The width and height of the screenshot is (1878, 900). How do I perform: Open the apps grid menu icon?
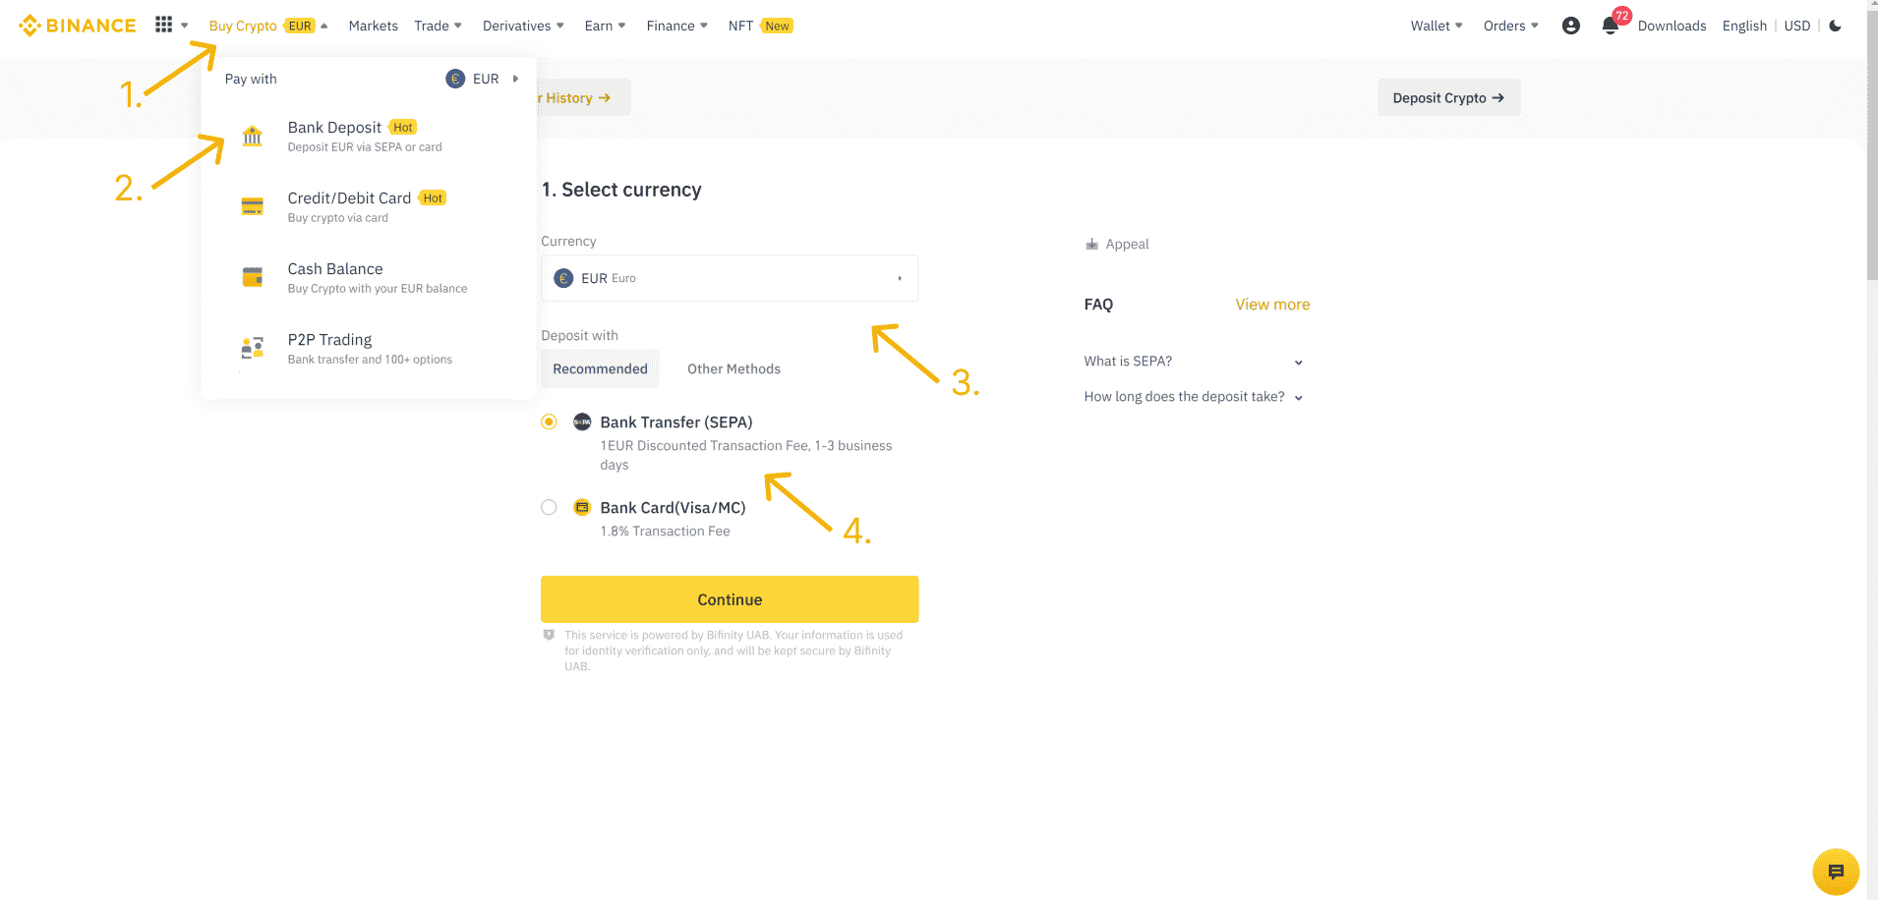(x=164, y=25)
